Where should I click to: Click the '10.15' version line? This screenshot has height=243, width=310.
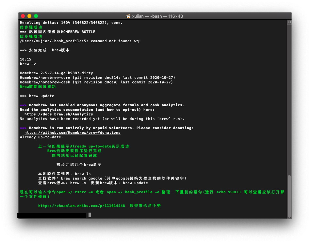(x=25, y=59)
